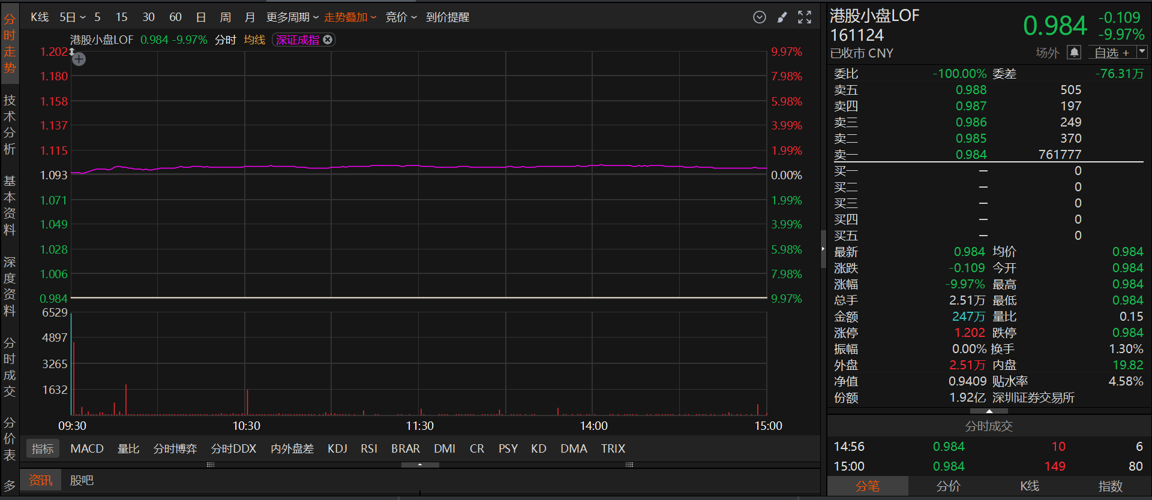1152x500 pixels.
Task: Click the plus icon at chart top-left
Action: tap(79, 59)
